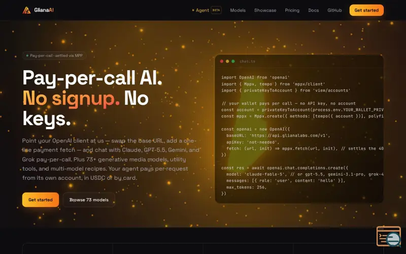Click the green dot in code window
The height and width of the screenshot is (254, 406).
coord(233,61)
